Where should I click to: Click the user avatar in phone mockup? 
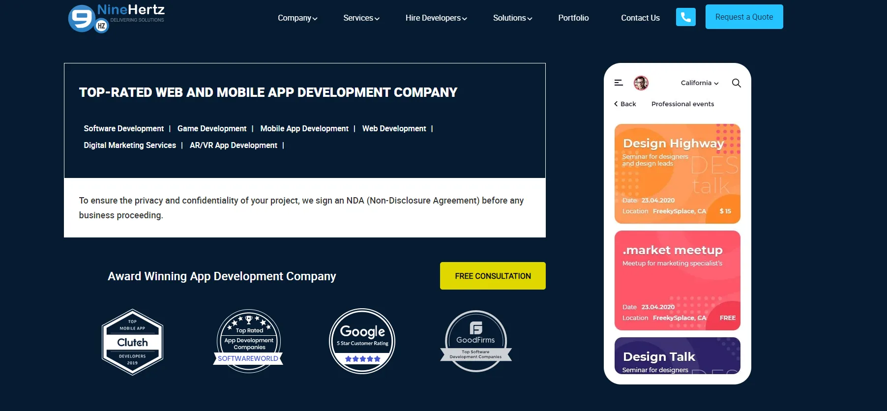coord(641,83)
